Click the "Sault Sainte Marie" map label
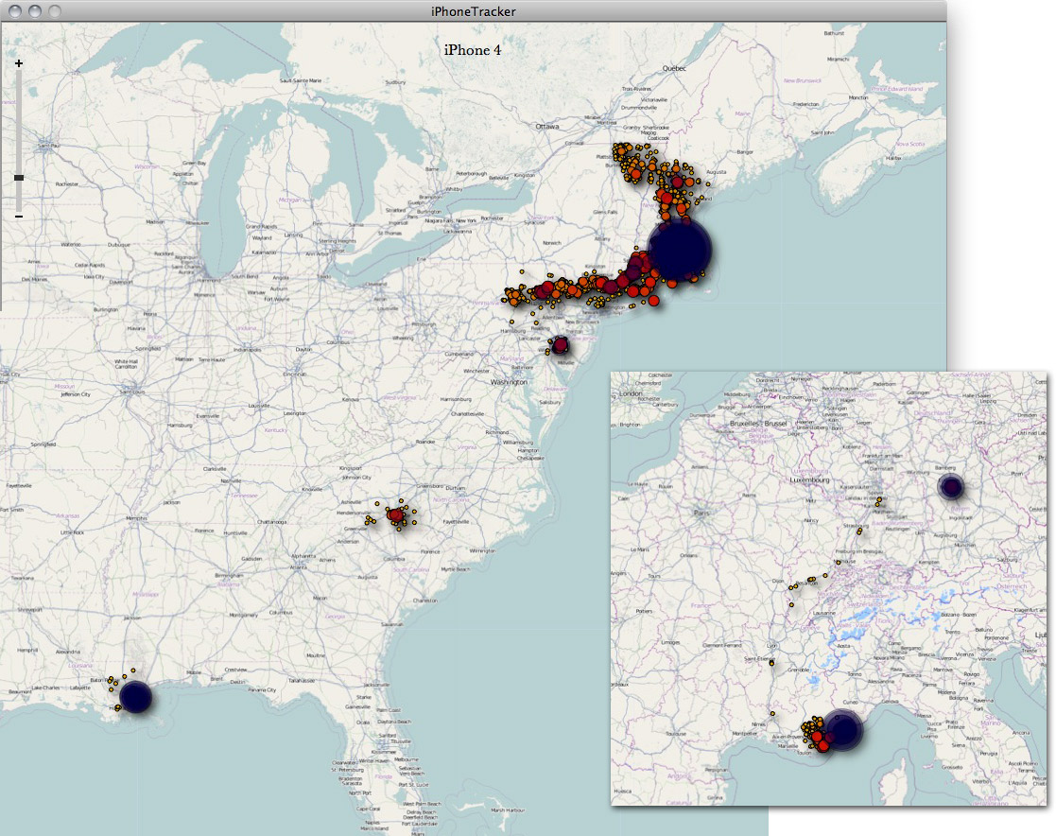The image size is (1056, 836). 301,80
